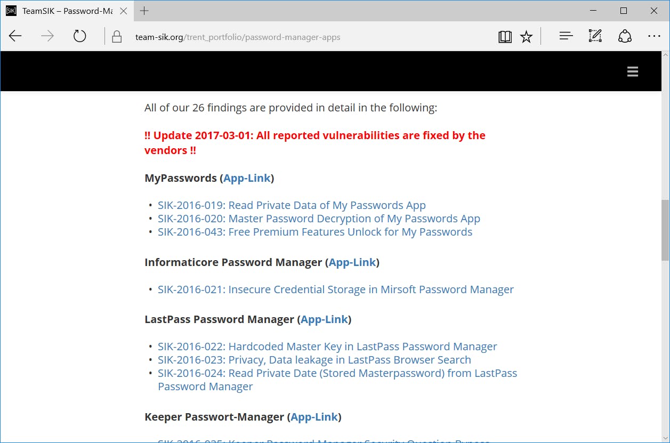Viewport: 670px width, 443px height.
Task: Click the new tab plus button
Action: tap(144, 11)
